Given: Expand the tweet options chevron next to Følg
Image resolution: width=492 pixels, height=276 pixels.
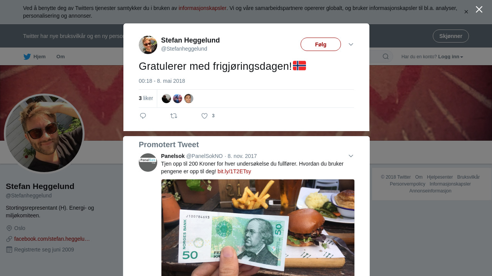Looking at the screenshot, I should click(x=351, y=44).
